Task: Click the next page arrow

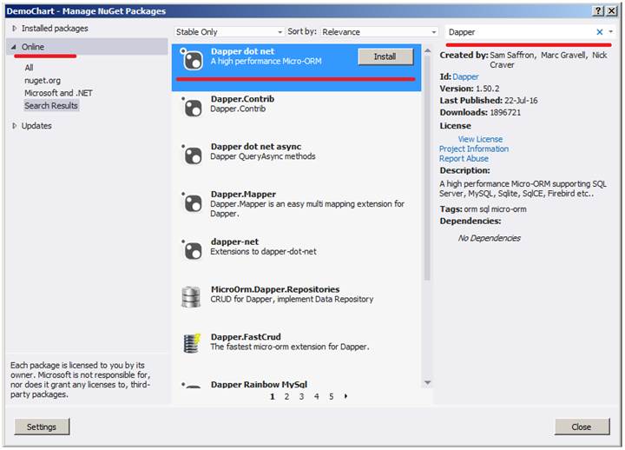Action: [345, 396]
